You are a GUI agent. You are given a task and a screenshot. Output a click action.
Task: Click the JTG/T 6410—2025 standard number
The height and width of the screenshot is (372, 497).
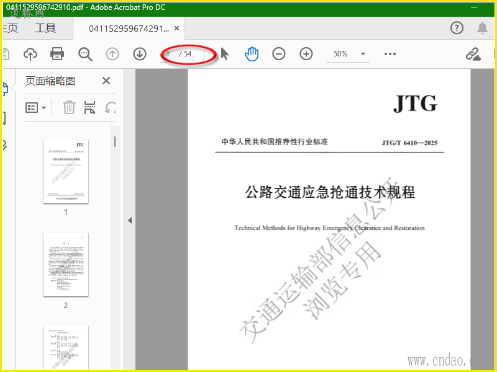point(409,143)
